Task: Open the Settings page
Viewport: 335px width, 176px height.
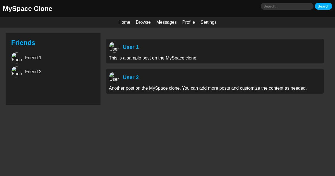Action: coord(209,22)
